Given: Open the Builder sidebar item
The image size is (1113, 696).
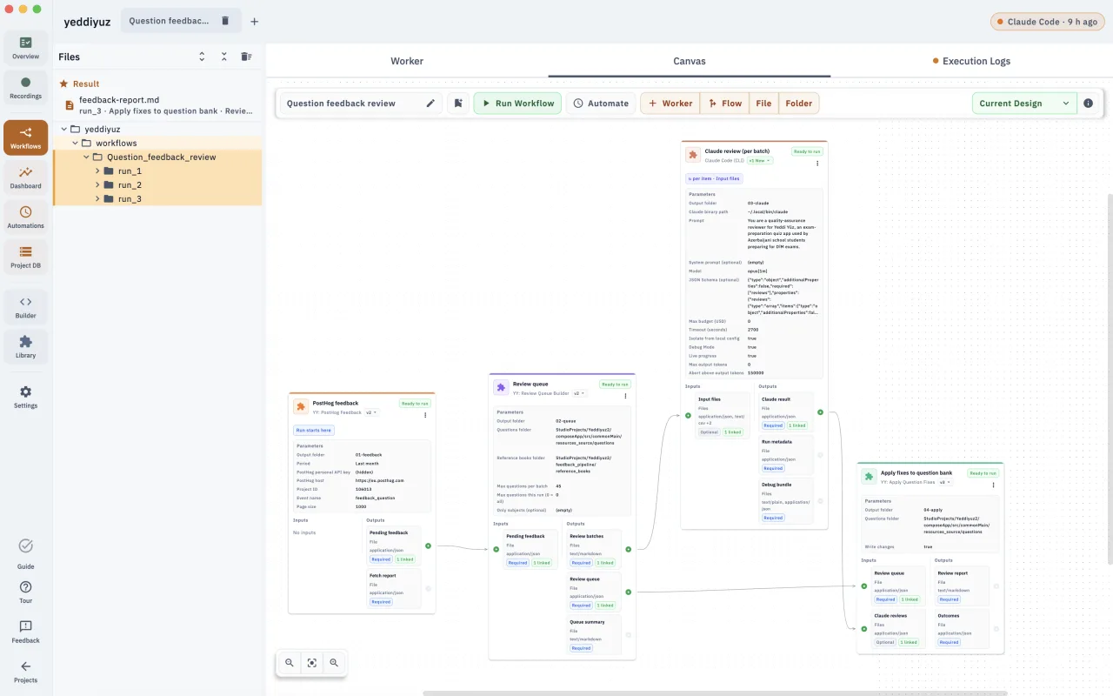Looking at the screenshot, I should [25, 307].
